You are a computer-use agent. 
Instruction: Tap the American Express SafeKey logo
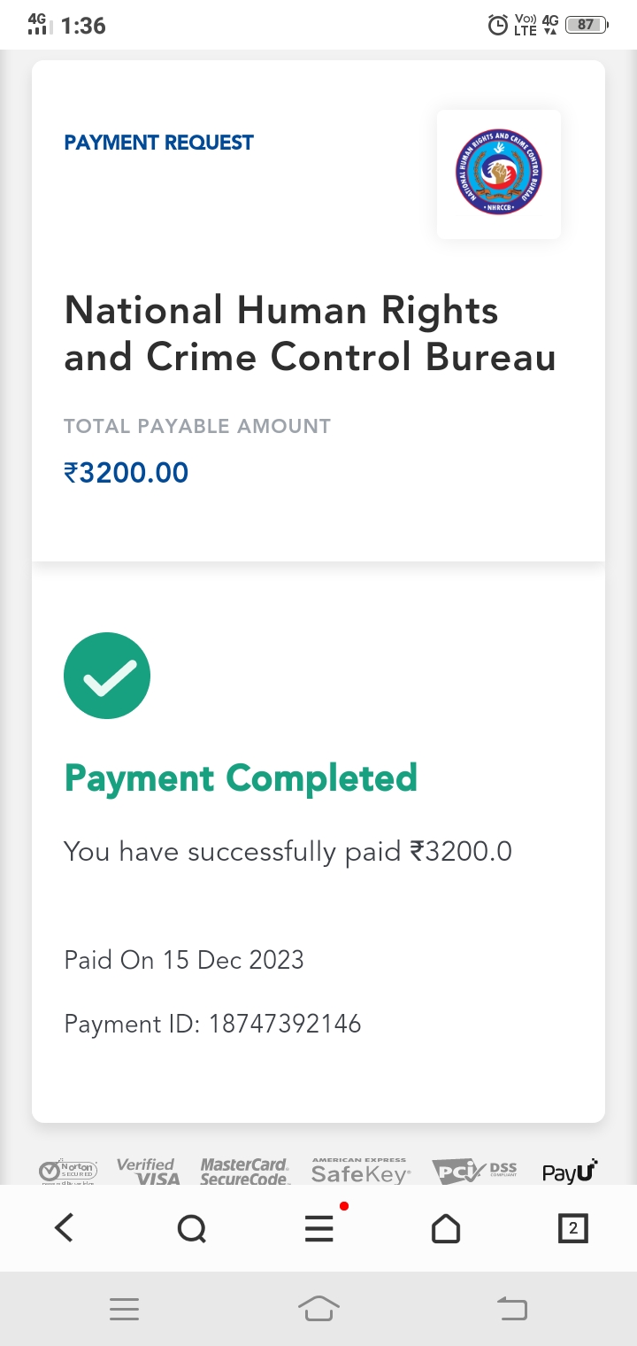tap(360, 1172)
